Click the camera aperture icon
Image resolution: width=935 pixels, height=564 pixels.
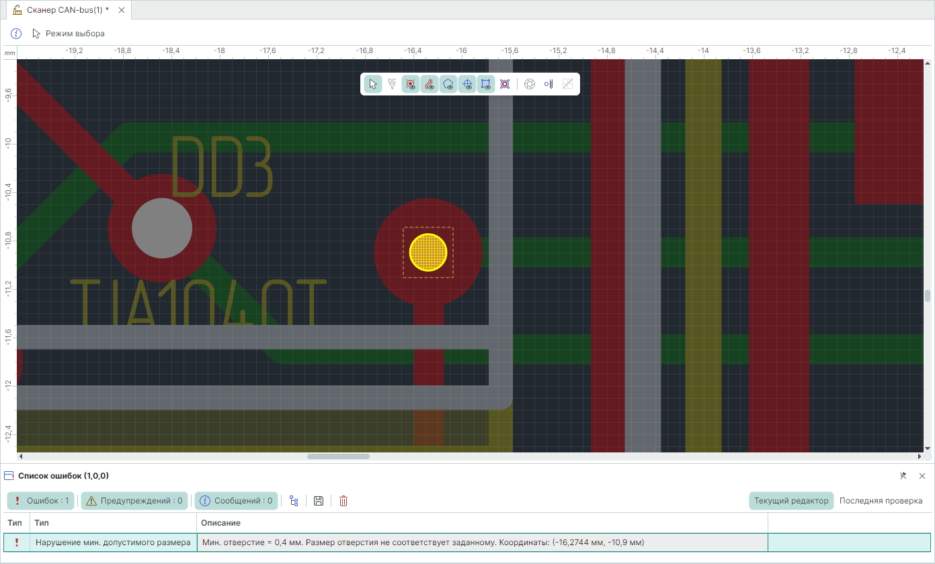(530, 84)
